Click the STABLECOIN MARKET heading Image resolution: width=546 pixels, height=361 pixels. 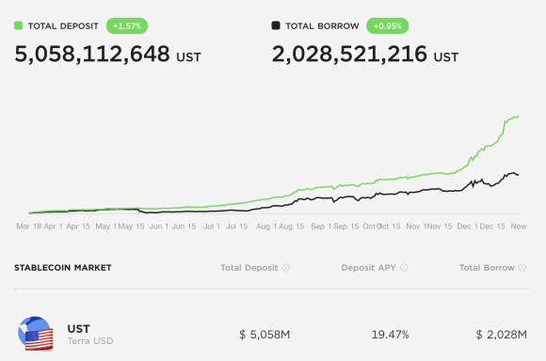[x=63, y=268]
